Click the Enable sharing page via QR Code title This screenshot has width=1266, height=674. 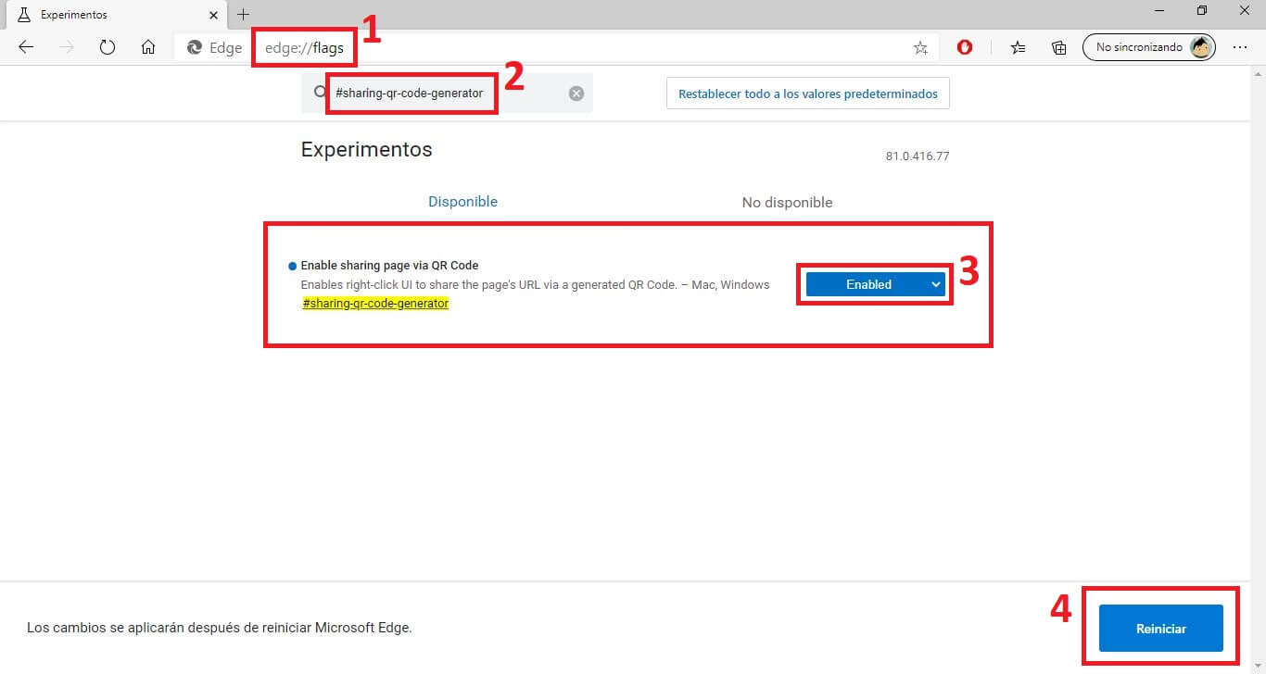click(x=389, y=266)
